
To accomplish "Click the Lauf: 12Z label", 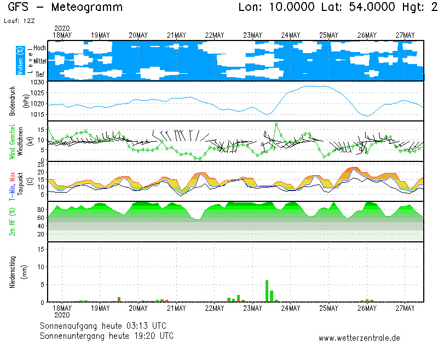I will (x=19, y=21).
